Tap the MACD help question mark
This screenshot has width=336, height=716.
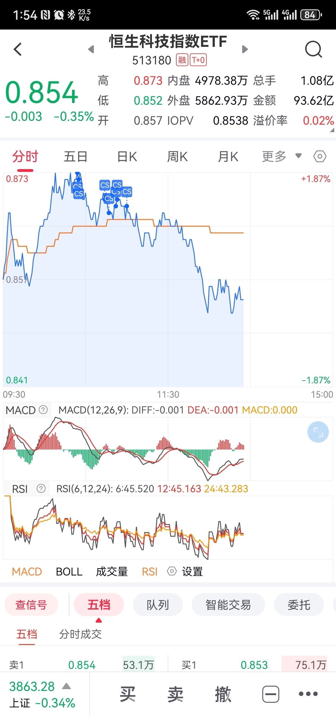coord(43,410)
